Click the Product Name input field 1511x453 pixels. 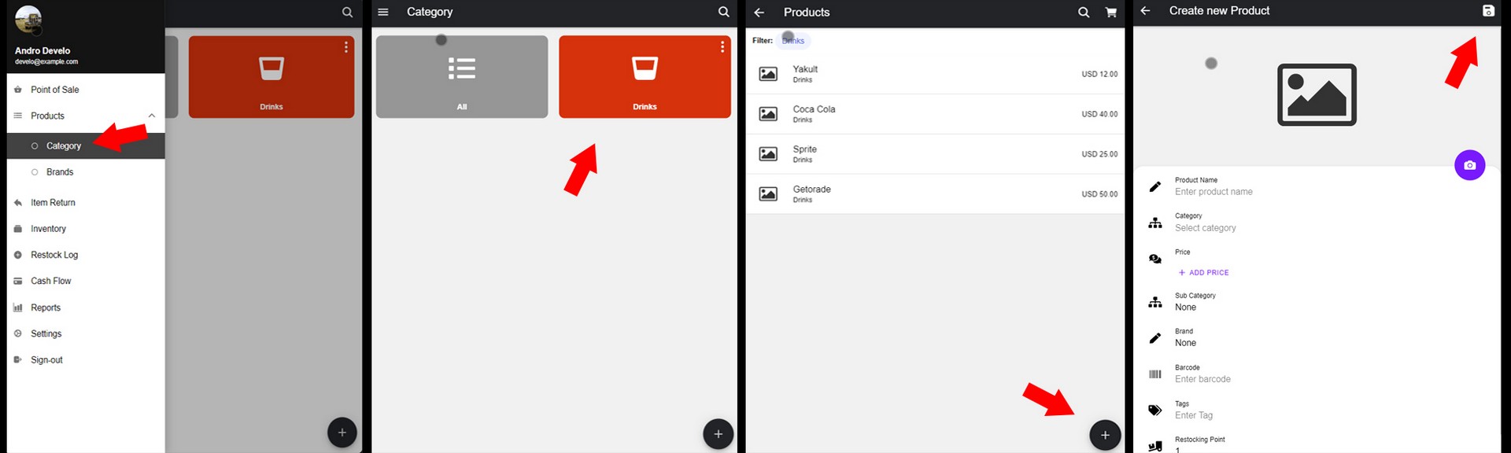click(x=1214, y=192)
